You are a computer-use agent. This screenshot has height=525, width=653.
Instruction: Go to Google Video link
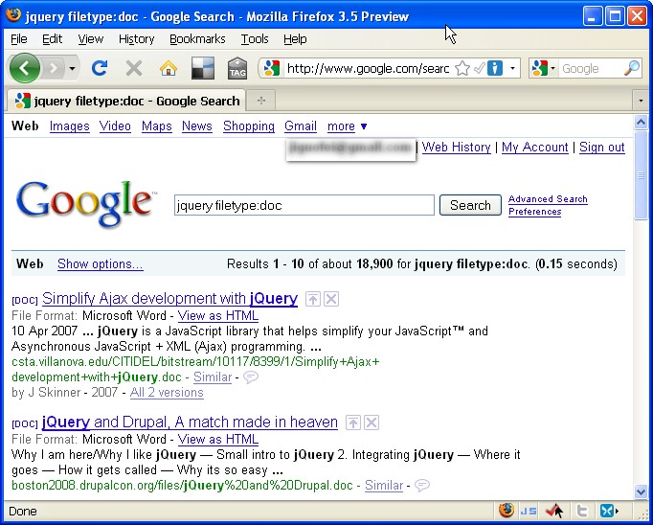[115, 126]
